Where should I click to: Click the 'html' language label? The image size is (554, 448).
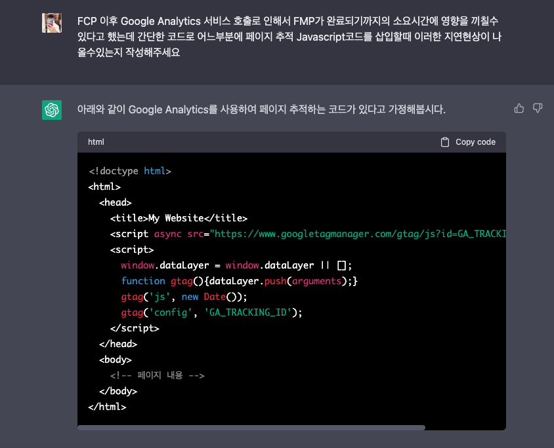pos(96,142)
